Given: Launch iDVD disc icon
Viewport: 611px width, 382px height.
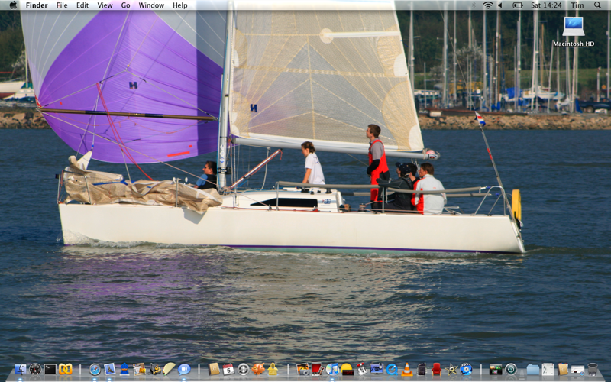Looking at the screenshot, I should click(x=466, y=369).
